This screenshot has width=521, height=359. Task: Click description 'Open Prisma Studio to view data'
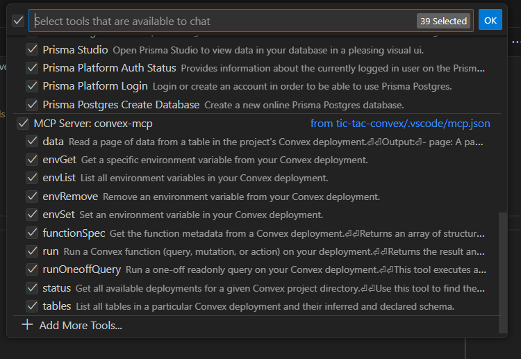point(268,51)
